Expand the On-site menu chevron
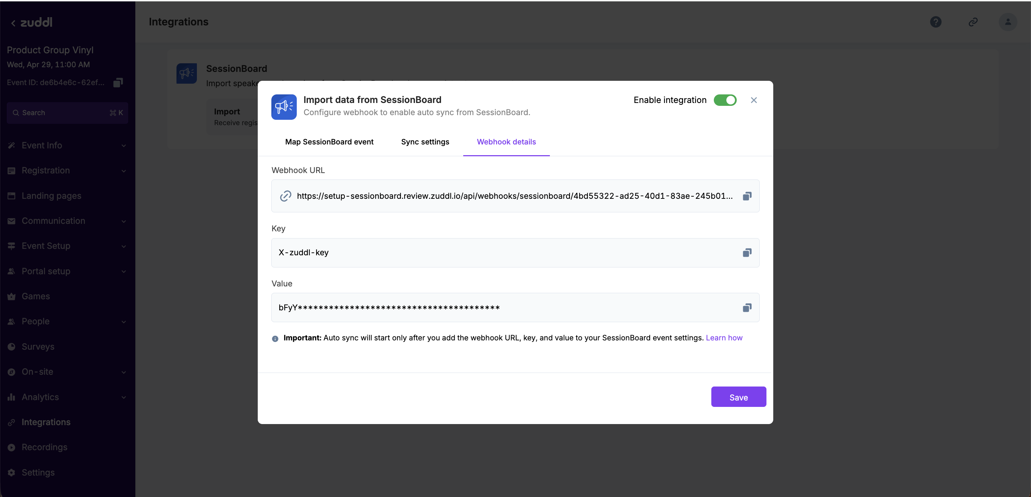The height and width of the screenshot is (497, 1031). click(124, 372)
